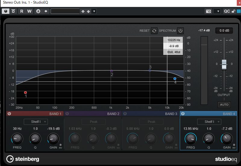Click the A/B comparison 'a' icon
This screenshot has height=166, width=241.
click(x=38, y=11)
